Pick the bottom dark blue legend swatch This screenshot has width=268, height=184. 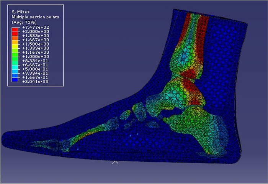(x=15, y=79)
